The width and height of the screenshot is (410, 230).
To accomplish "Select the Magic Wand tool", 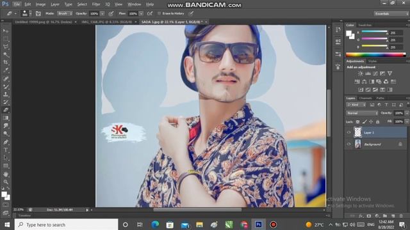I will 6,55.
